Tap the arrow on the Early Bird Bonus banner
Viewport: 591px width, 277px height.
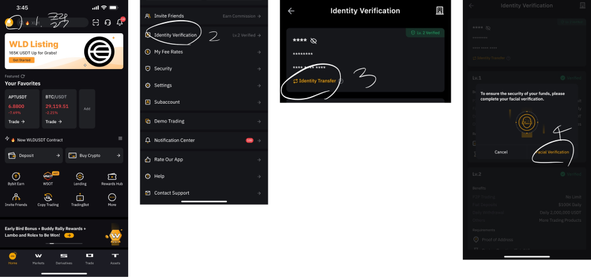69,235
